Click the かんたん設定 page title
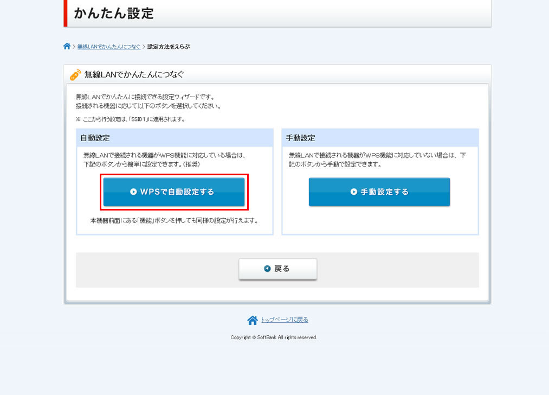The width and height of the screenshot is (549, 395). [114, 14]
